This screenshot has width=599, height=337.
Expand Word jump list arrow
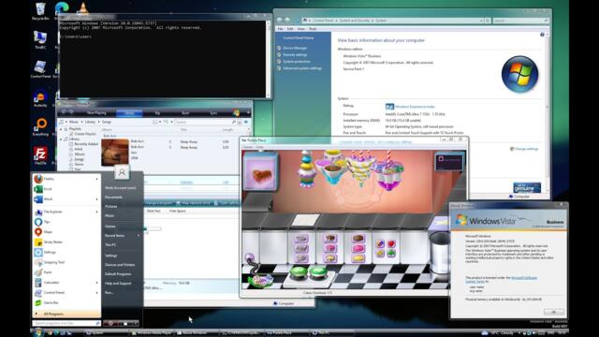coord(96,199)
